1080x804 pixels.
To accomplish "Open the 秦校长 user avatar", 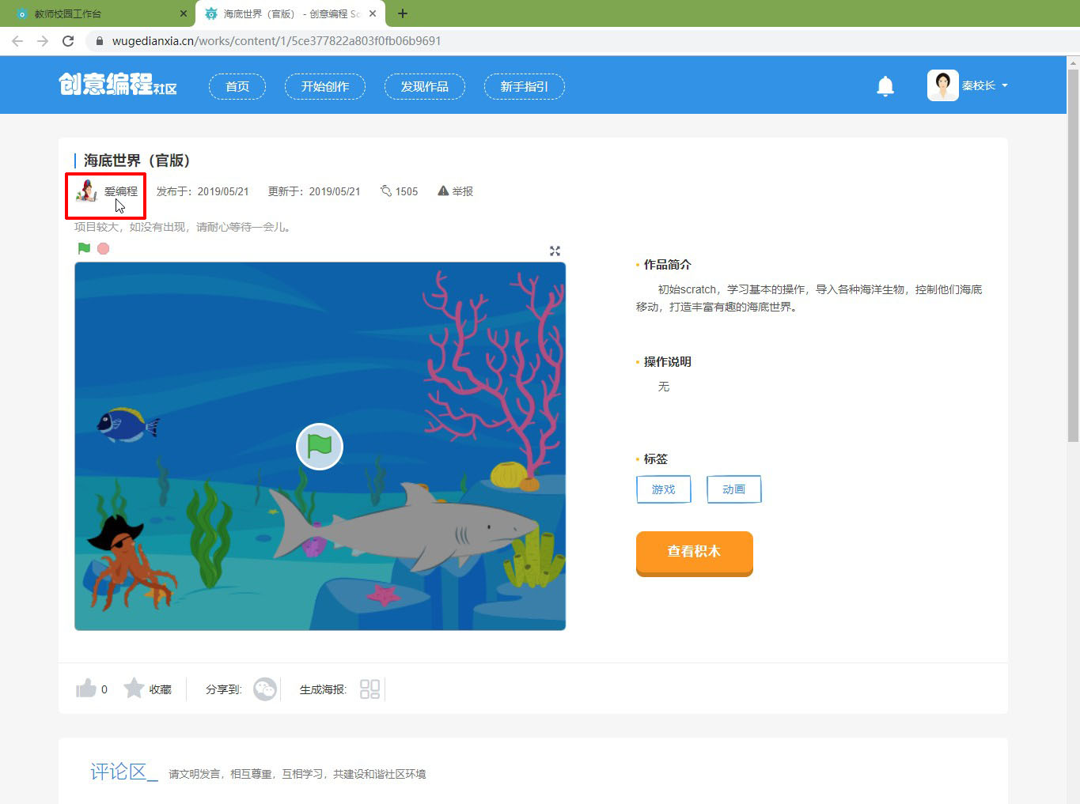I will 942,85.
